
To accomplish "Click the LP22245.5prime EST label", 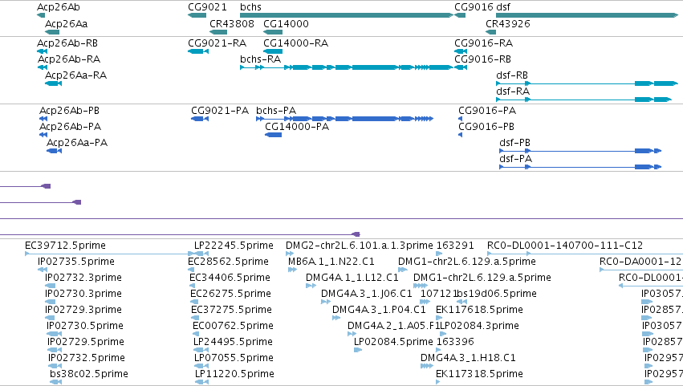I will pos(234,246).
